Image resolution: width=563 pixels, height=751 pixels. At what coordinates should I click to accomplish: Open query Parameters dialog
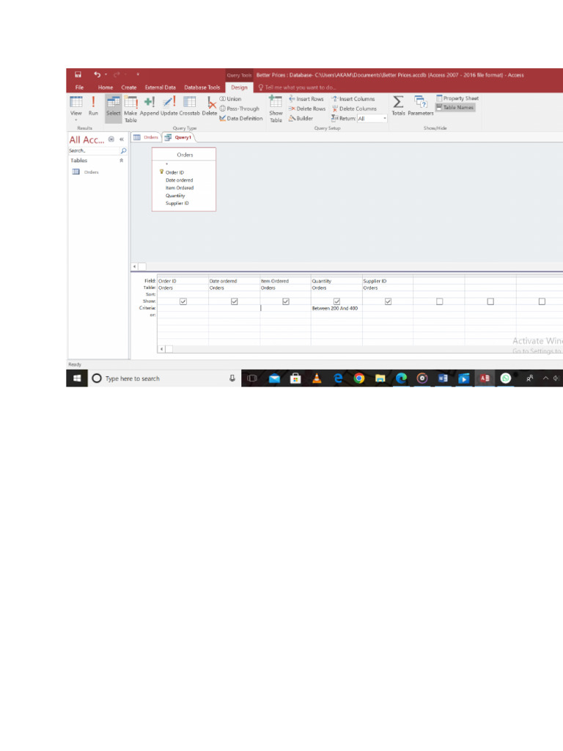point(421,106)
